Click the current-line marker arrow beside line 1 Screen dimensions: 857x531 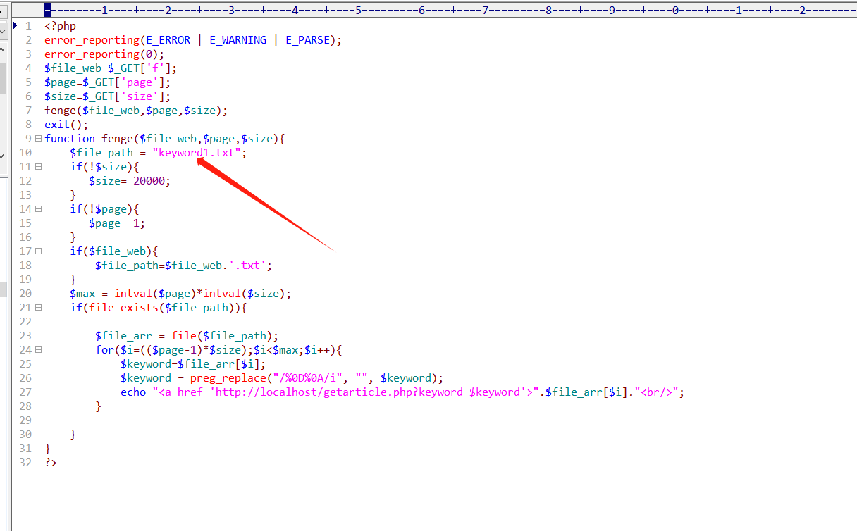tap(16, 26)
